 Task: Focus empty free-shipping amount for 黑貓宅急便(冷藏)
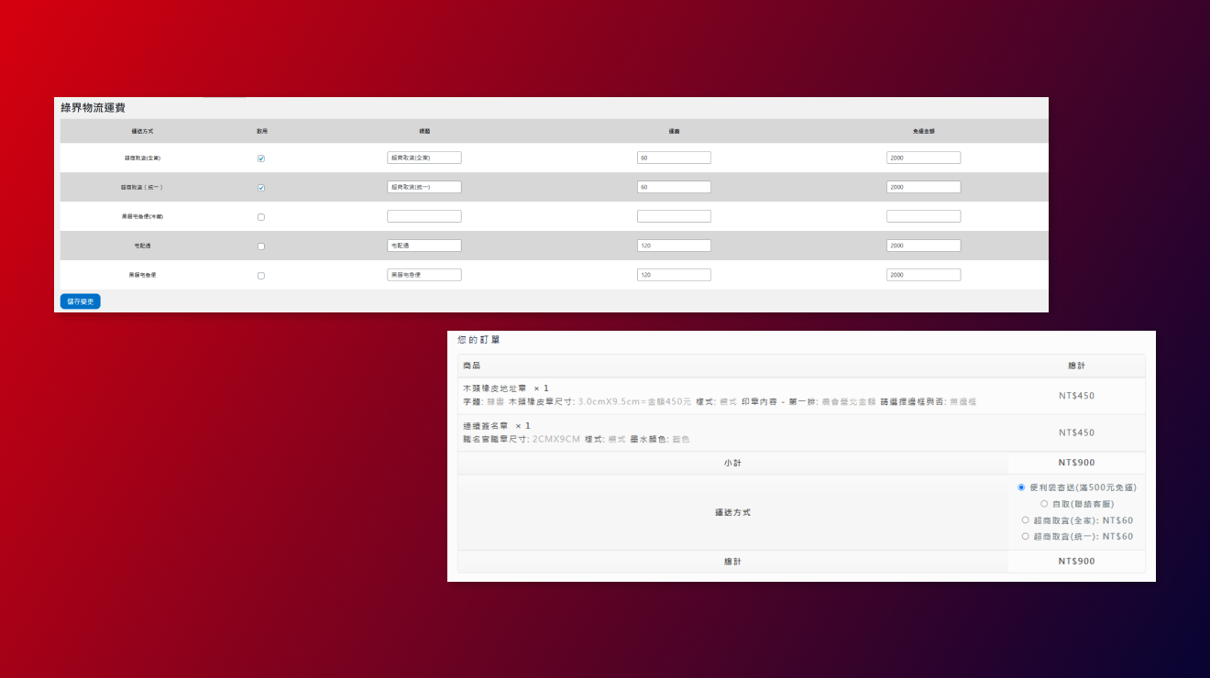924,216
